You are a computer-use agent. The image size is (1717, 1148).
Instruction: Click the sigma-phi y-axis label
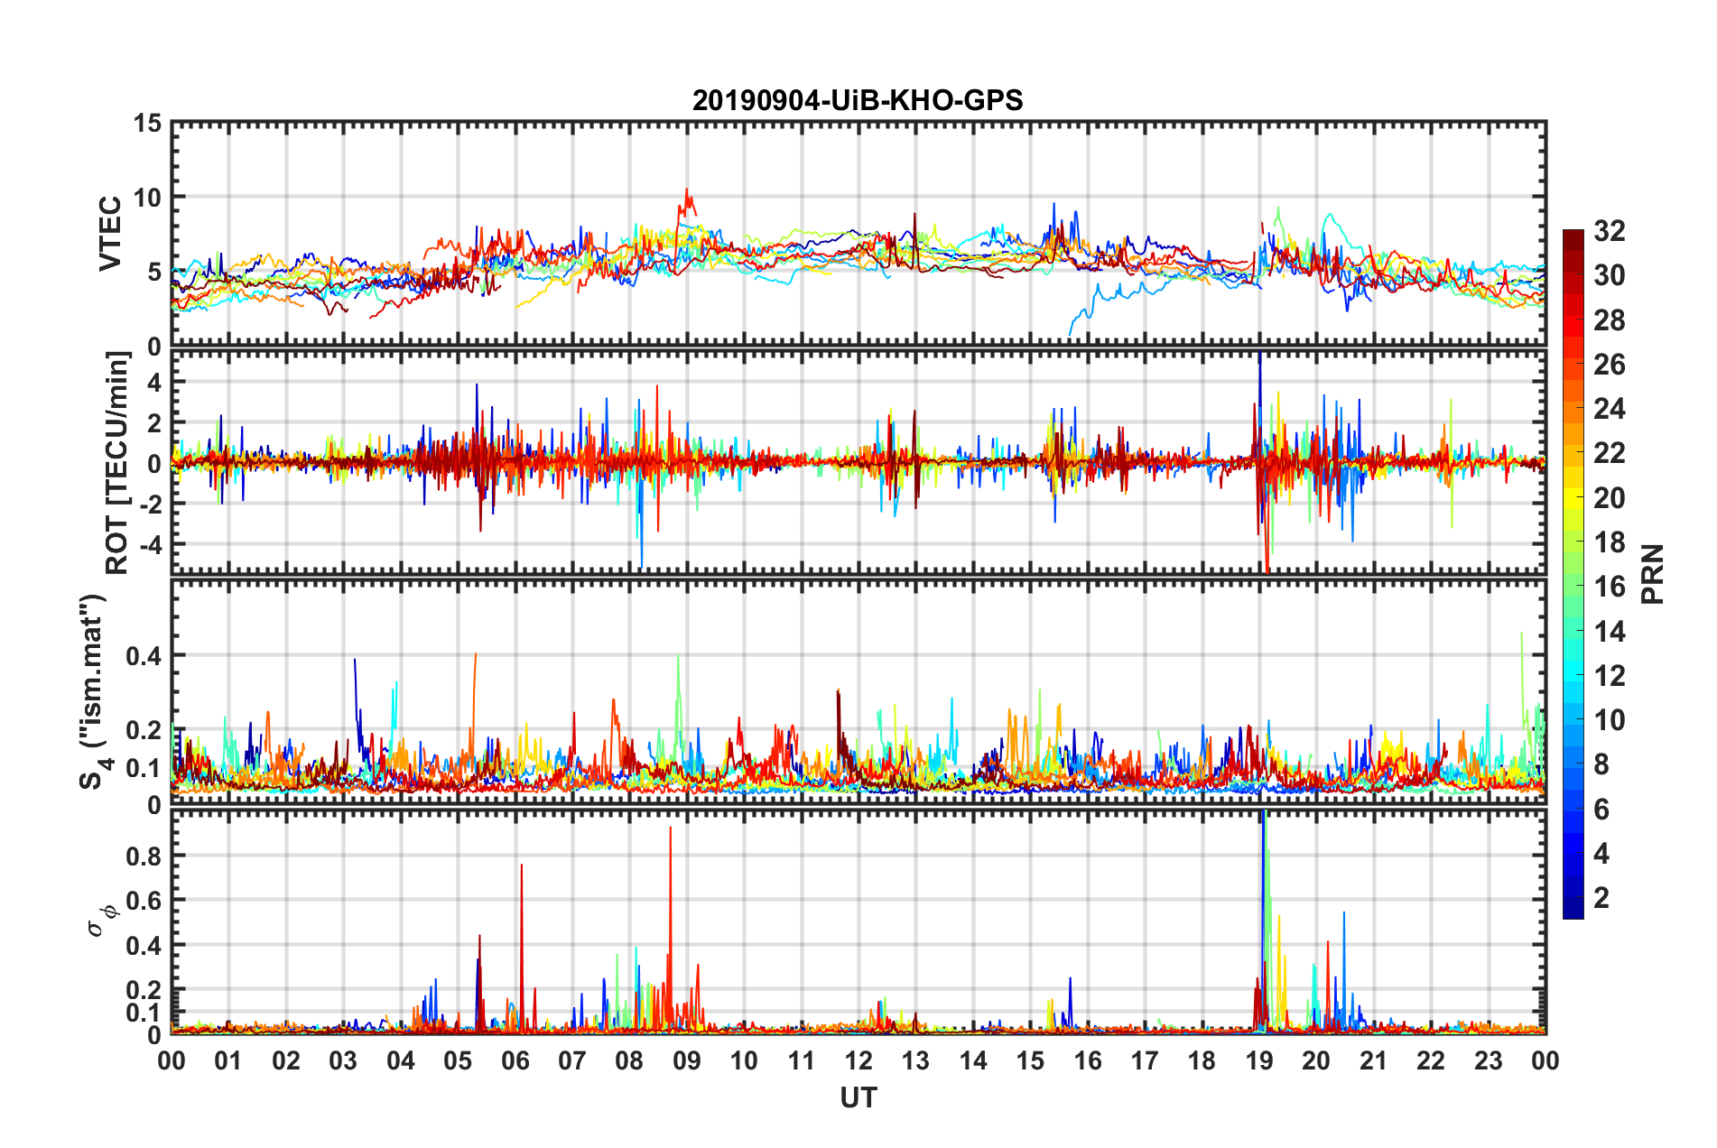coord(103,921)
